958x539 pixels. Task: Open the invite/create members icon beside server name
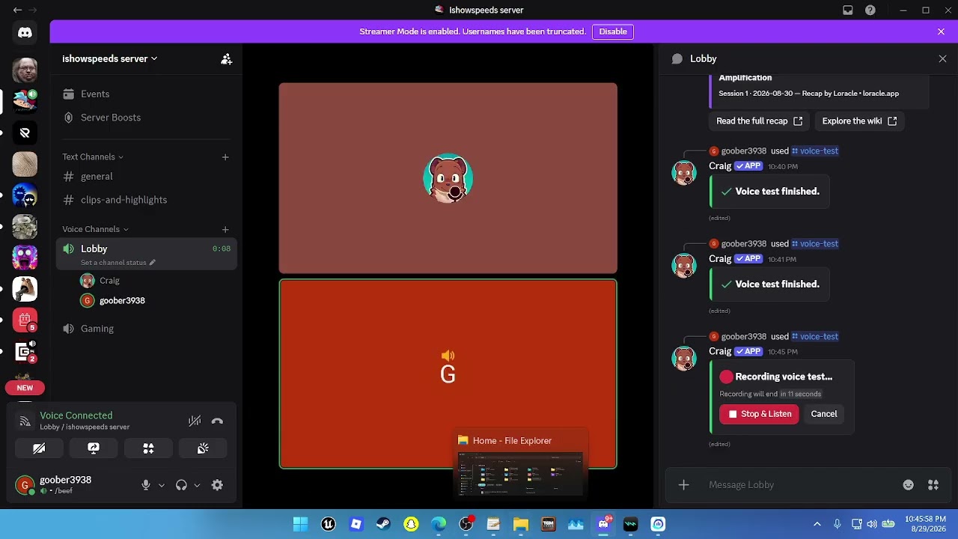click(x=226, y=58)
